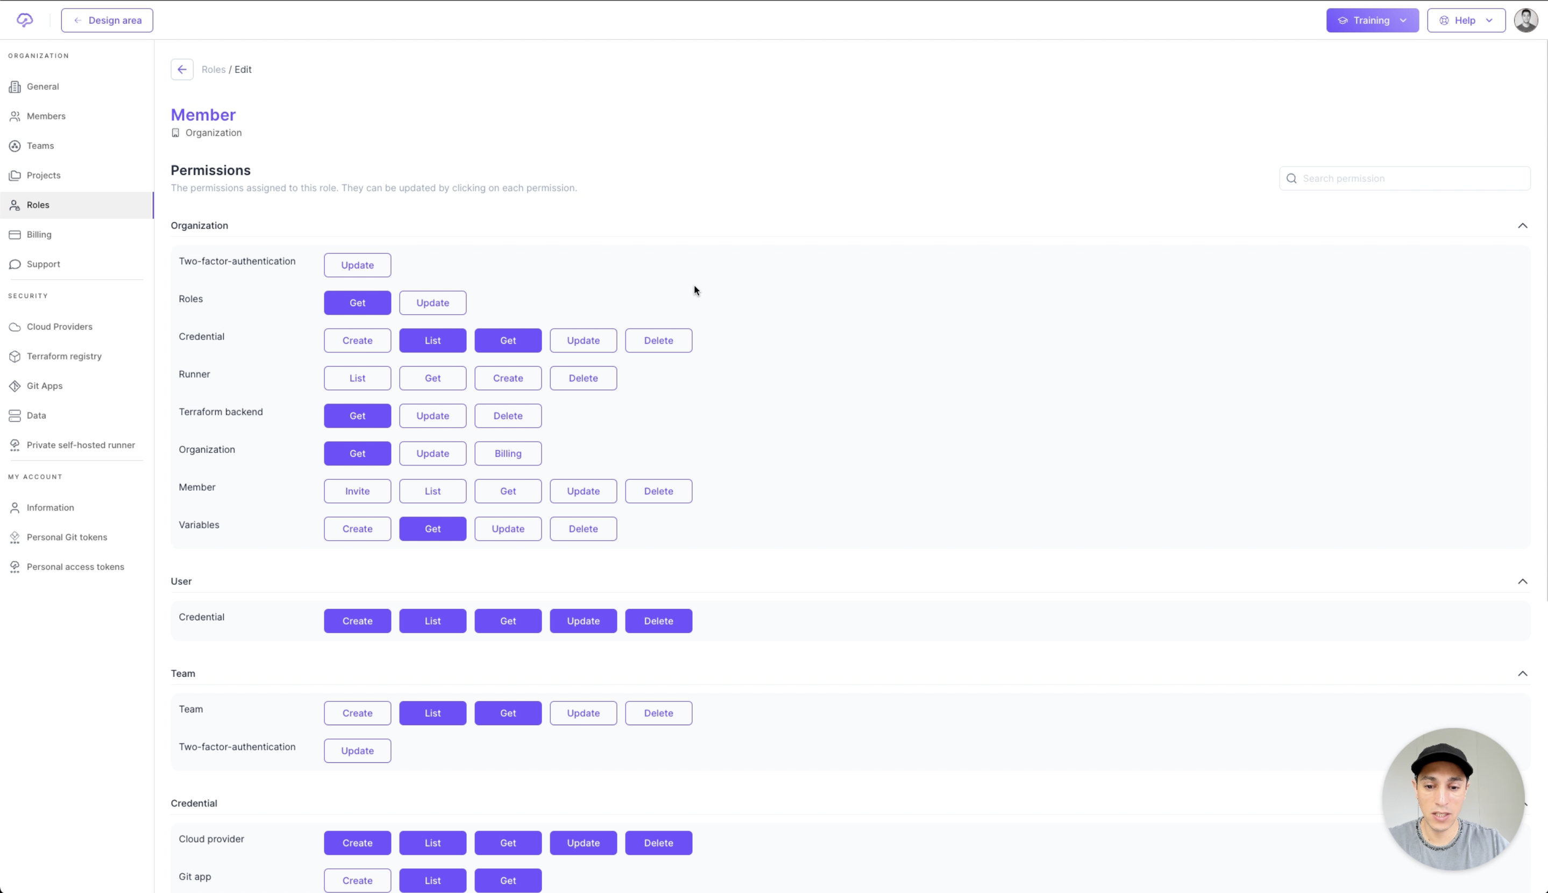This screenshot has height=893, width=1548.
Task: Open Personal Git tokens from sidebar
Action: 67,537
